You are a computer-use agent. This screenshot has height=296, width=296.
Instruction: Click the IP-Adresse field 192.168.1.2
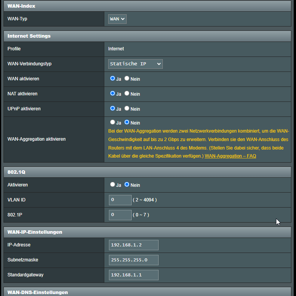[x=134, y=245]
